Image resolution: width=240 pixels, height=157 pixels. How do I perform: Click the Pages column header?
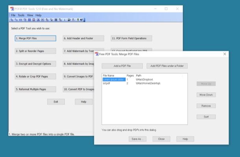(130, 76)
